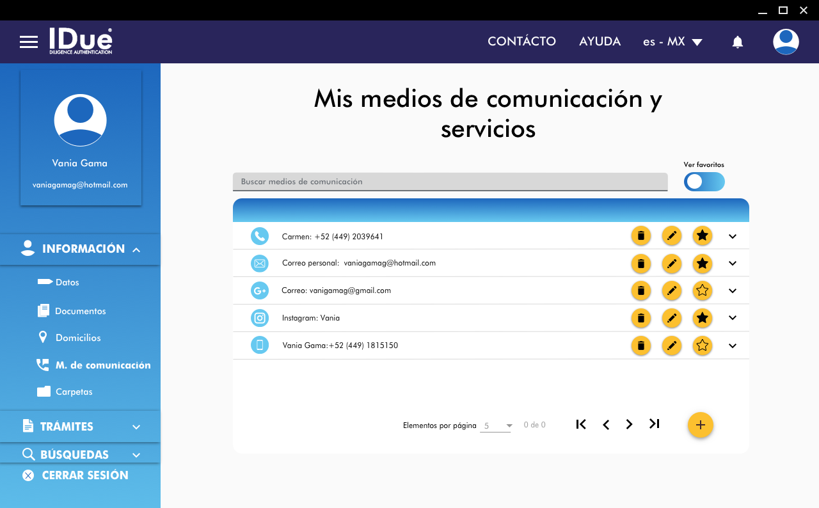Screen dimensions: 819x508
Task: Delete the Instagram Vania entry
Action: [x=640, y=318]
